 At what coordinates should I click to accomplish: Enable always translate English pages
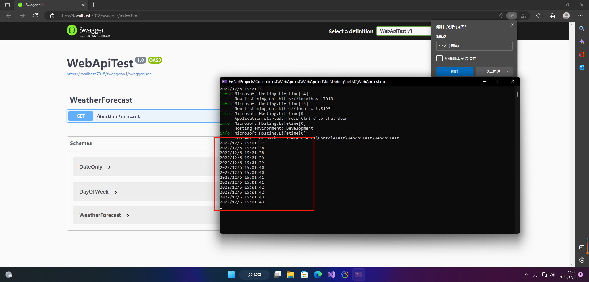tap(439, 58)
